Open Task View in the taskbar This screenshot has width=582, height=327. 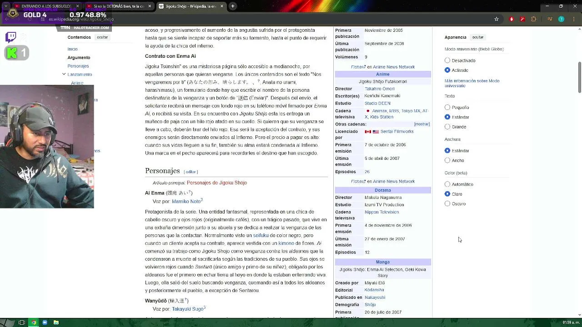pos(21,322)
